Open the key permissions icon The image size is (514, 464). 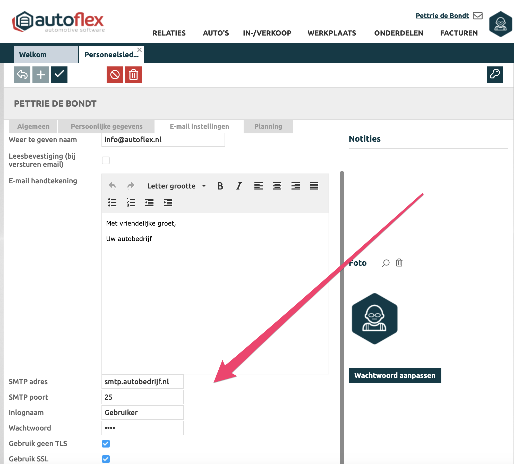[495, 75]
